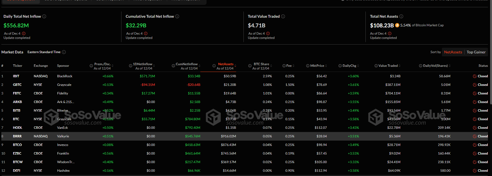Click Fidelity sponsor name

tap(62, 93)
